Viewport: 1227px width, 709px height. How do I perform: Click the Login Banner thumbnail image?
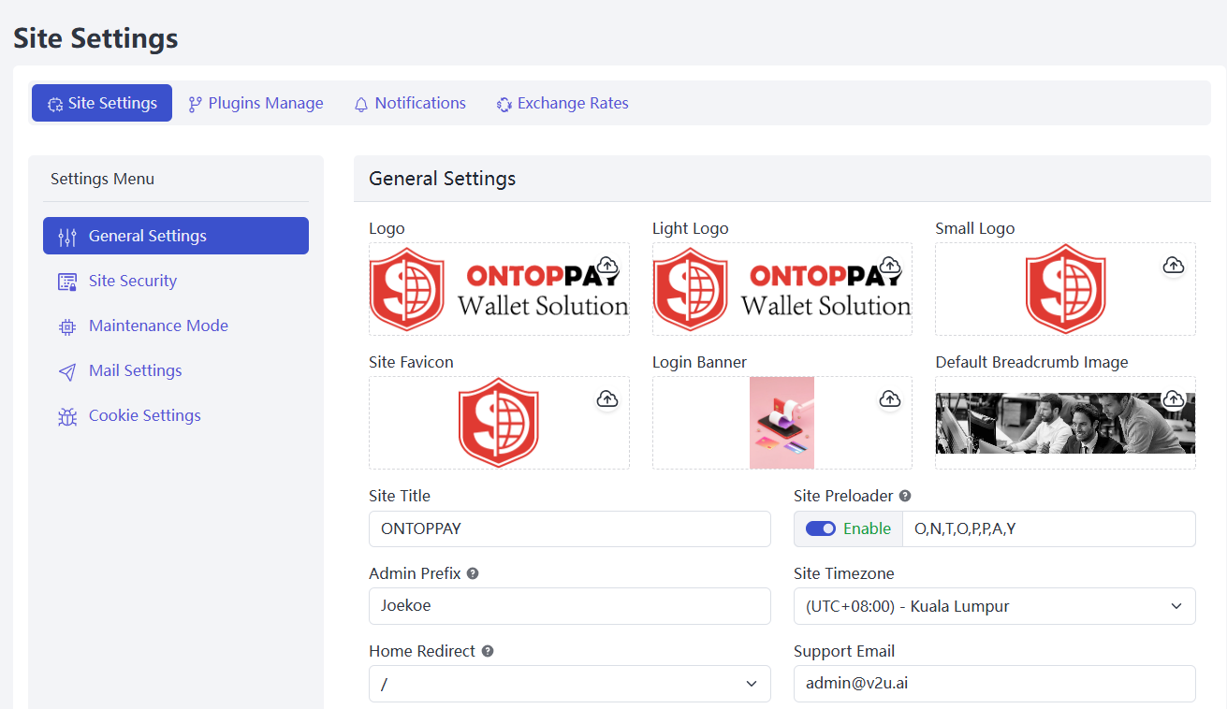coord(781,423)
